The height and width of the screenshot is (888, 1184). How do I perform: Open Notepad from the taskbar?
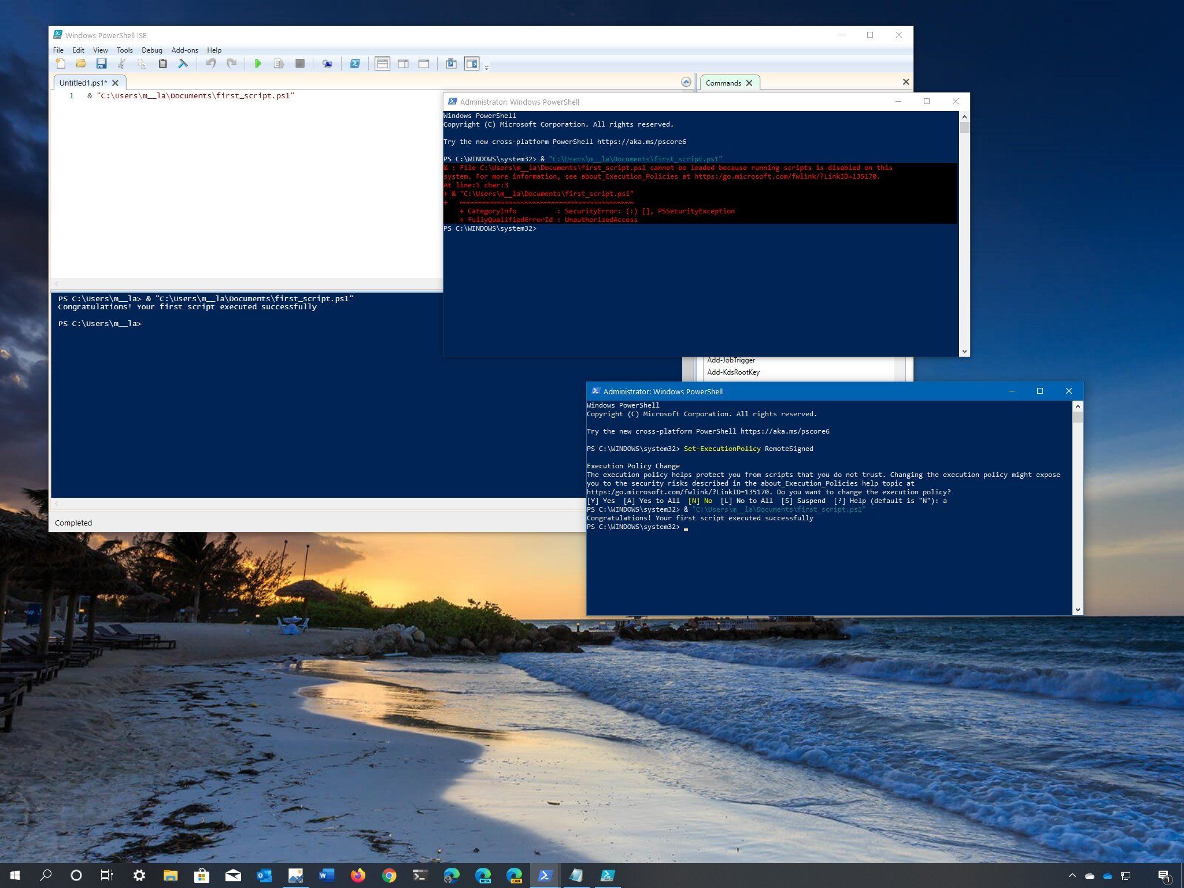tap(576, 875)
